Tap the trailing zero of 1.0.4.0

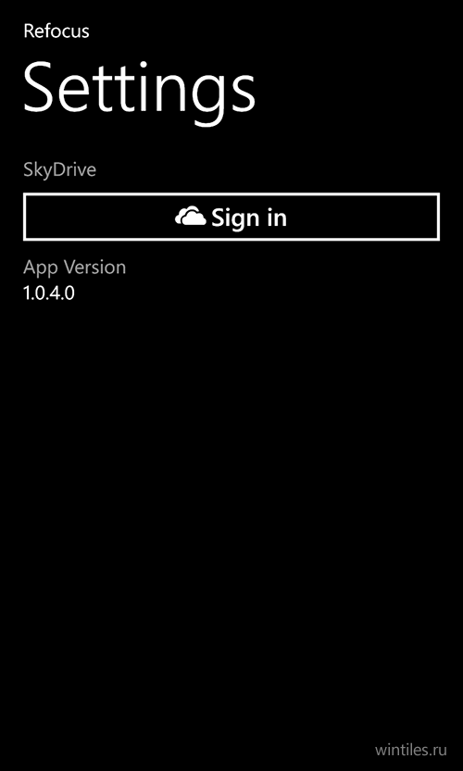[x=69, y=293]
